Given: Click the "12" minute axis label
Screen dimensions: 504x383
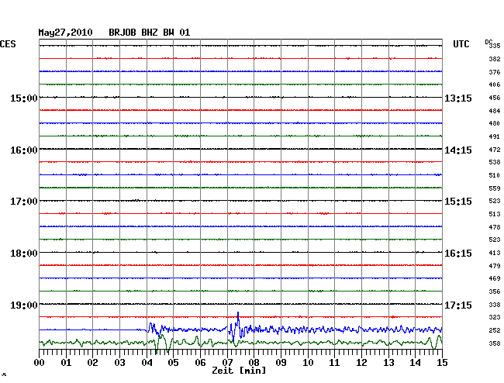Looking at the screenshot, I should pos(361,363).
